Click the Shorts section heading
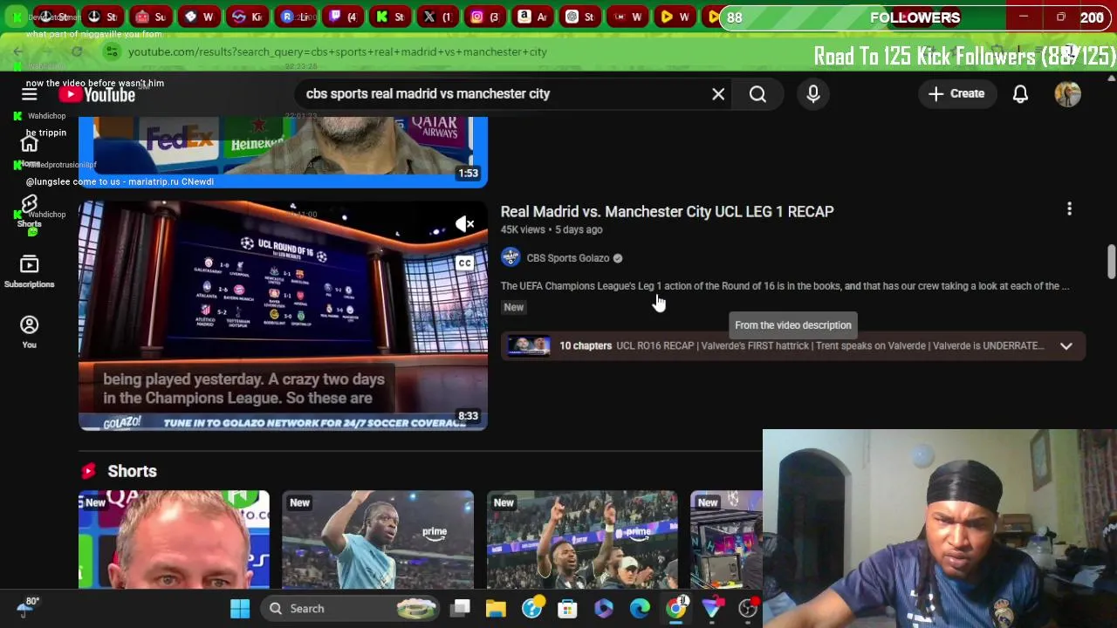The width and height of the screenshot is (1117, 628). 132,471
